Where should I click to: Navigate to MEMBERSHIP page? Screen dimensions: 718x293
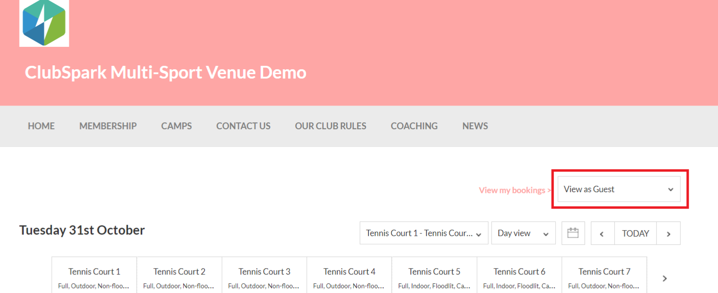click(108, 126)
